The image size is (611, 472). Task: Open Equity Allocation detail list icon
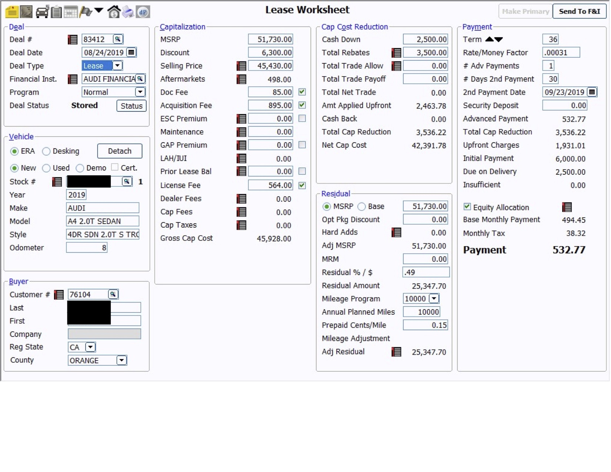pyautogui.click(x=567, y=207)
